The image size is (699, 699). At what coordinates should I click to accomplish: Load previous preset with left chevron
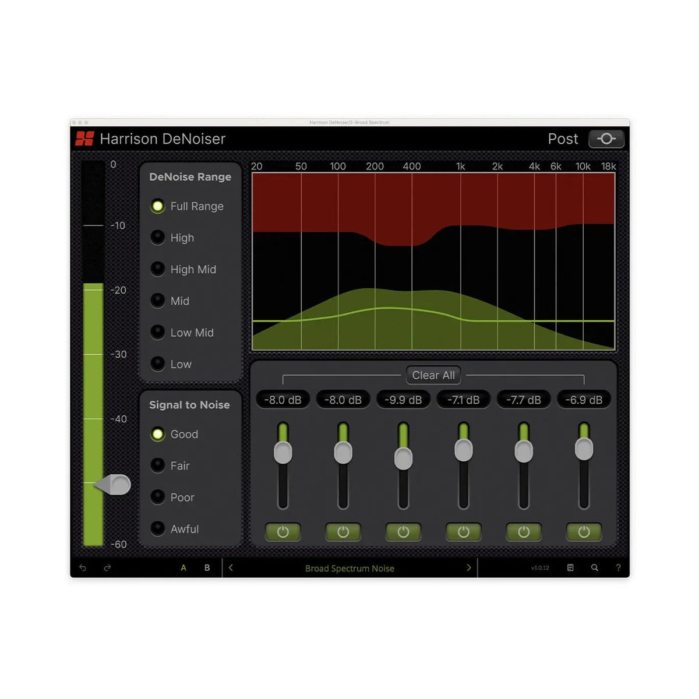point(231,567)
